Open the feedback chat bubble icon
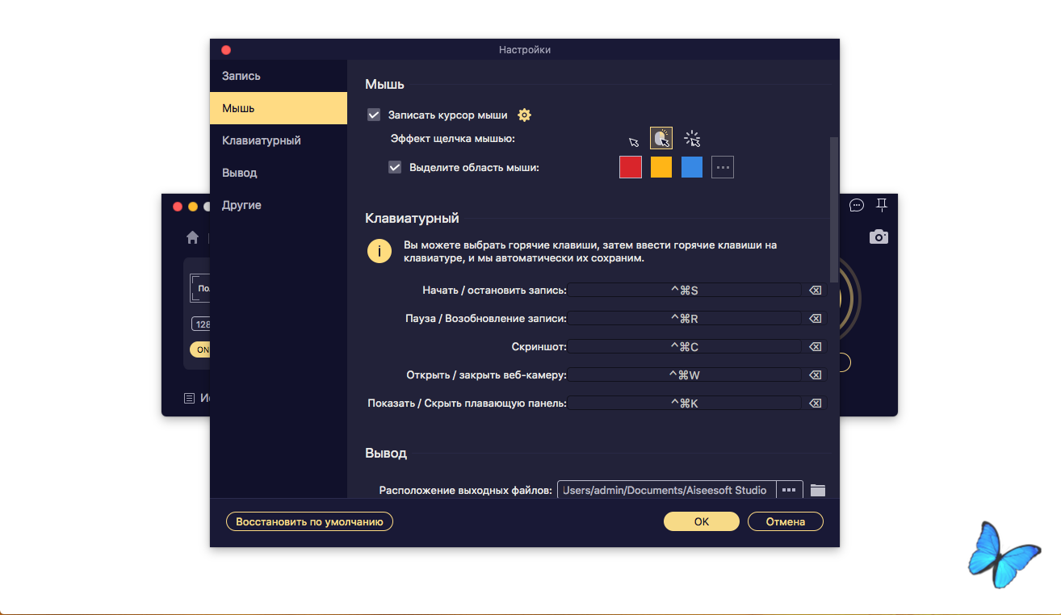This screenshot has width=1061, height=615. point(857,205)
